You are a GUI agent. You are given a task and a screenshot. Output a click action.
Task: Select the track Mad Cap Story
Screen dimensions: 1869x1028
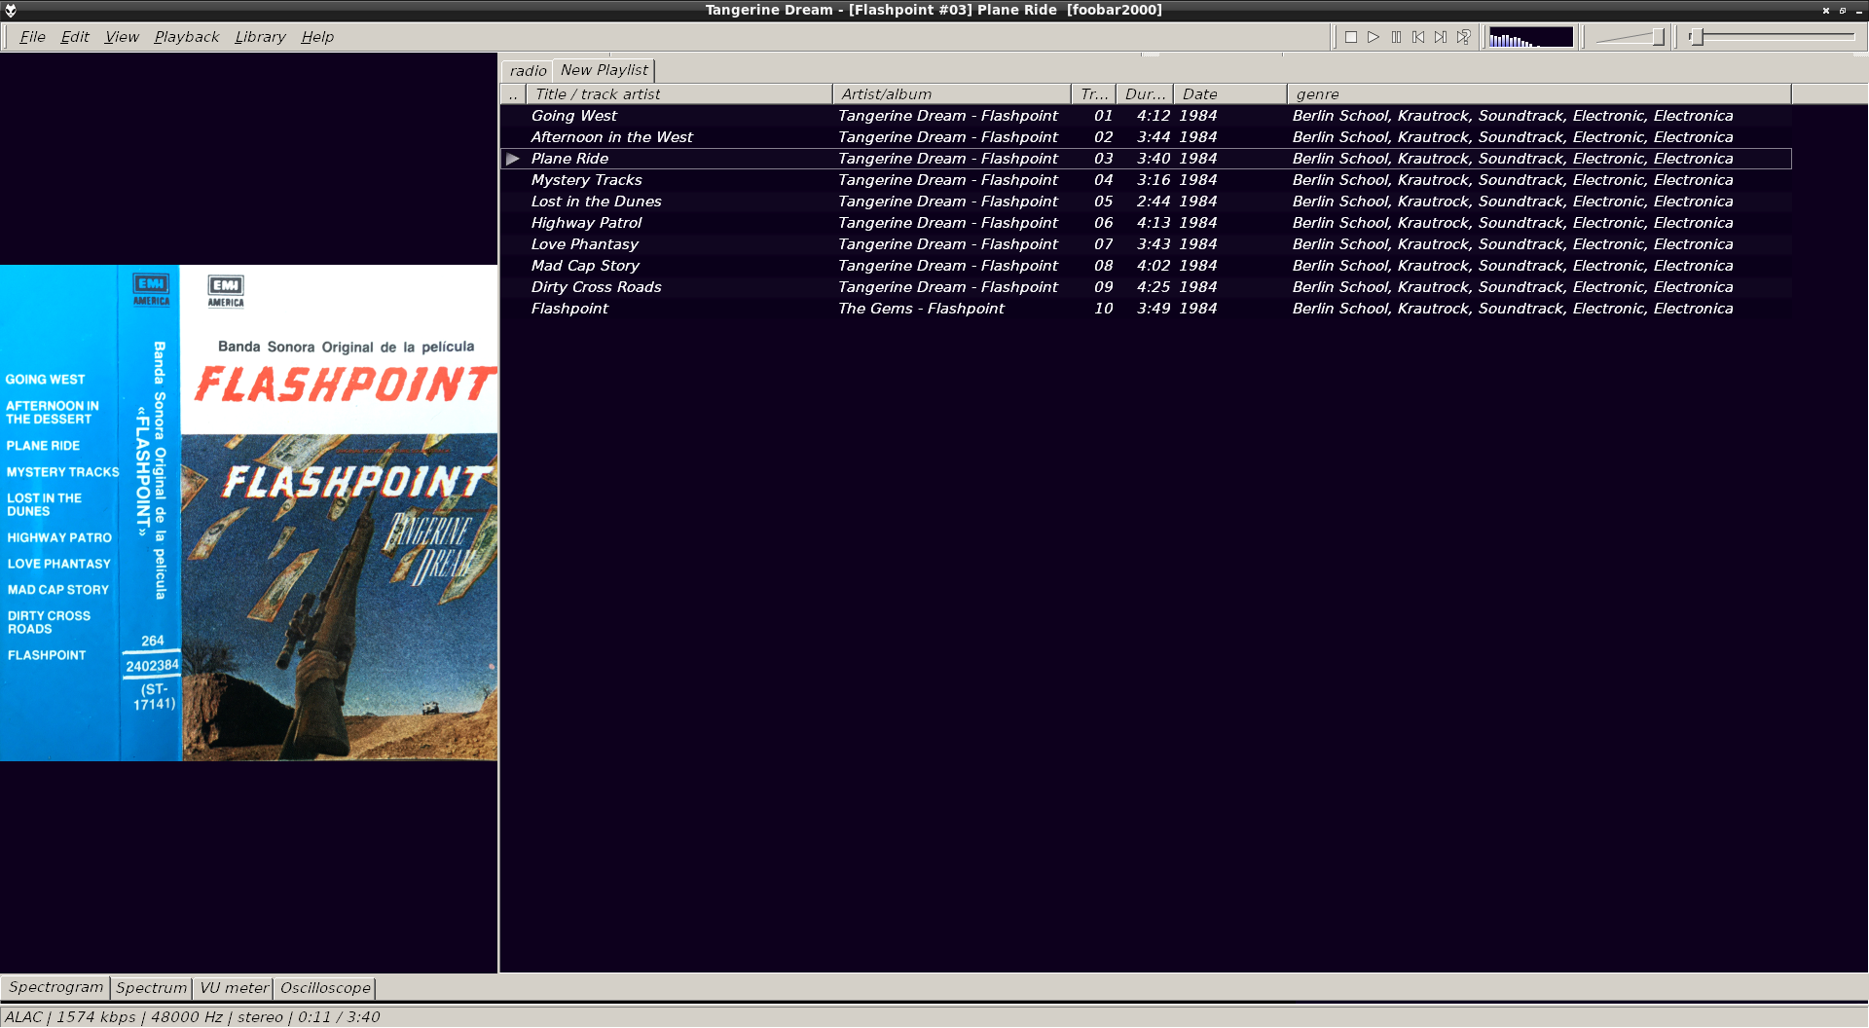(1146, 266)
